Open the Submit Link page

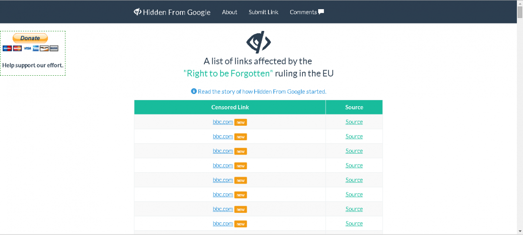[263, 12]
